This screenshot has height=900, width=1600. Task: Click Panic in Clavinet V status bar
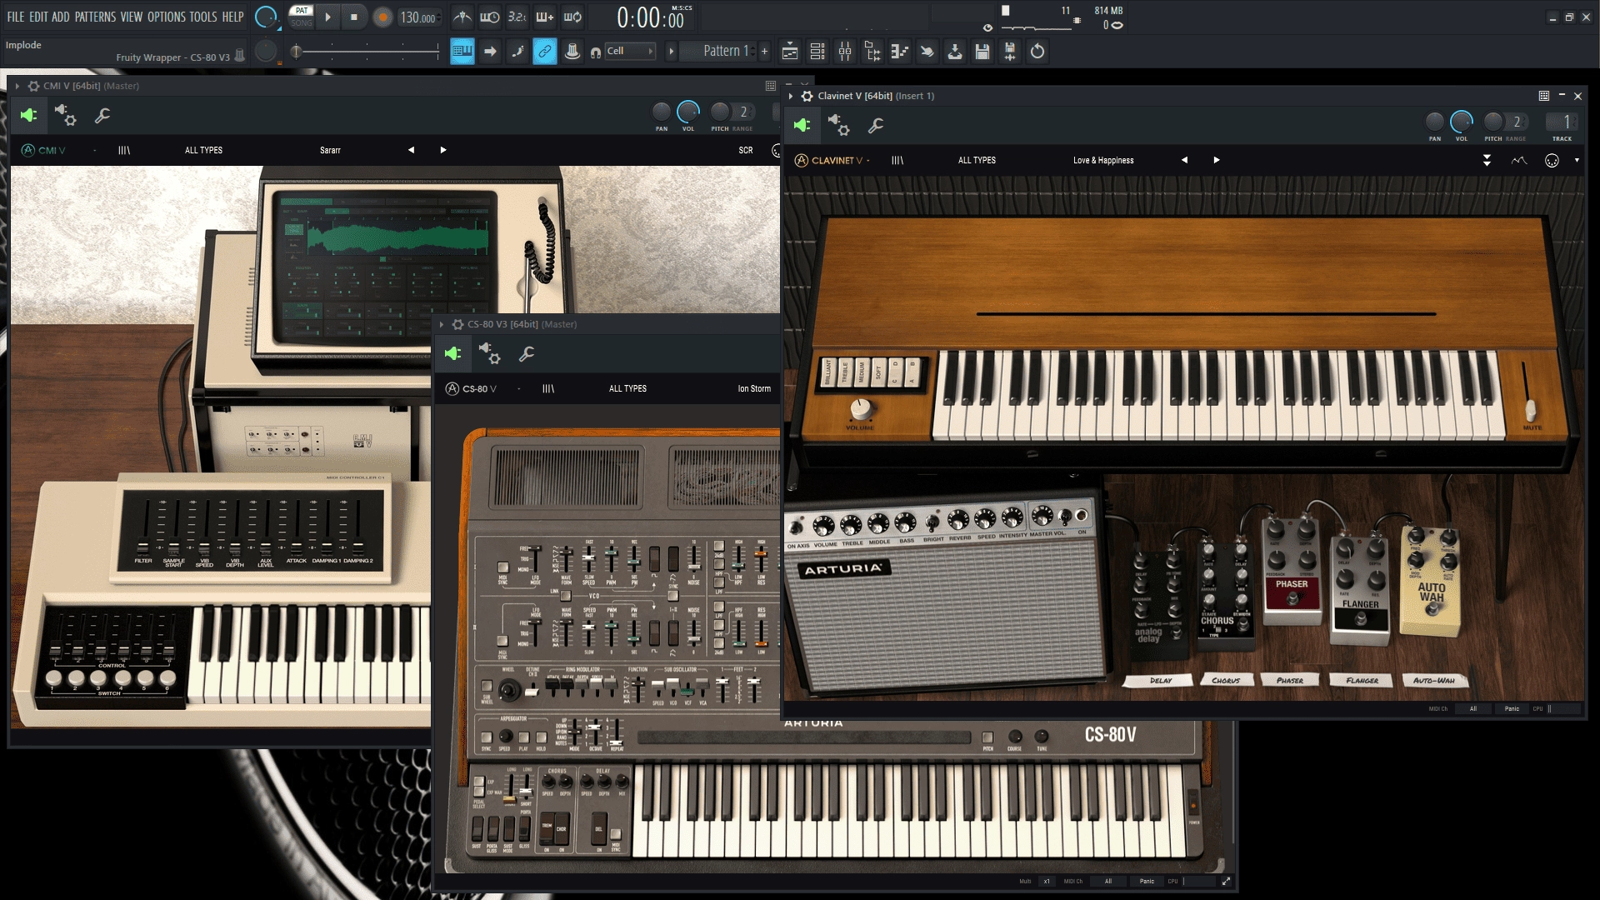(x=1512, y=708)
